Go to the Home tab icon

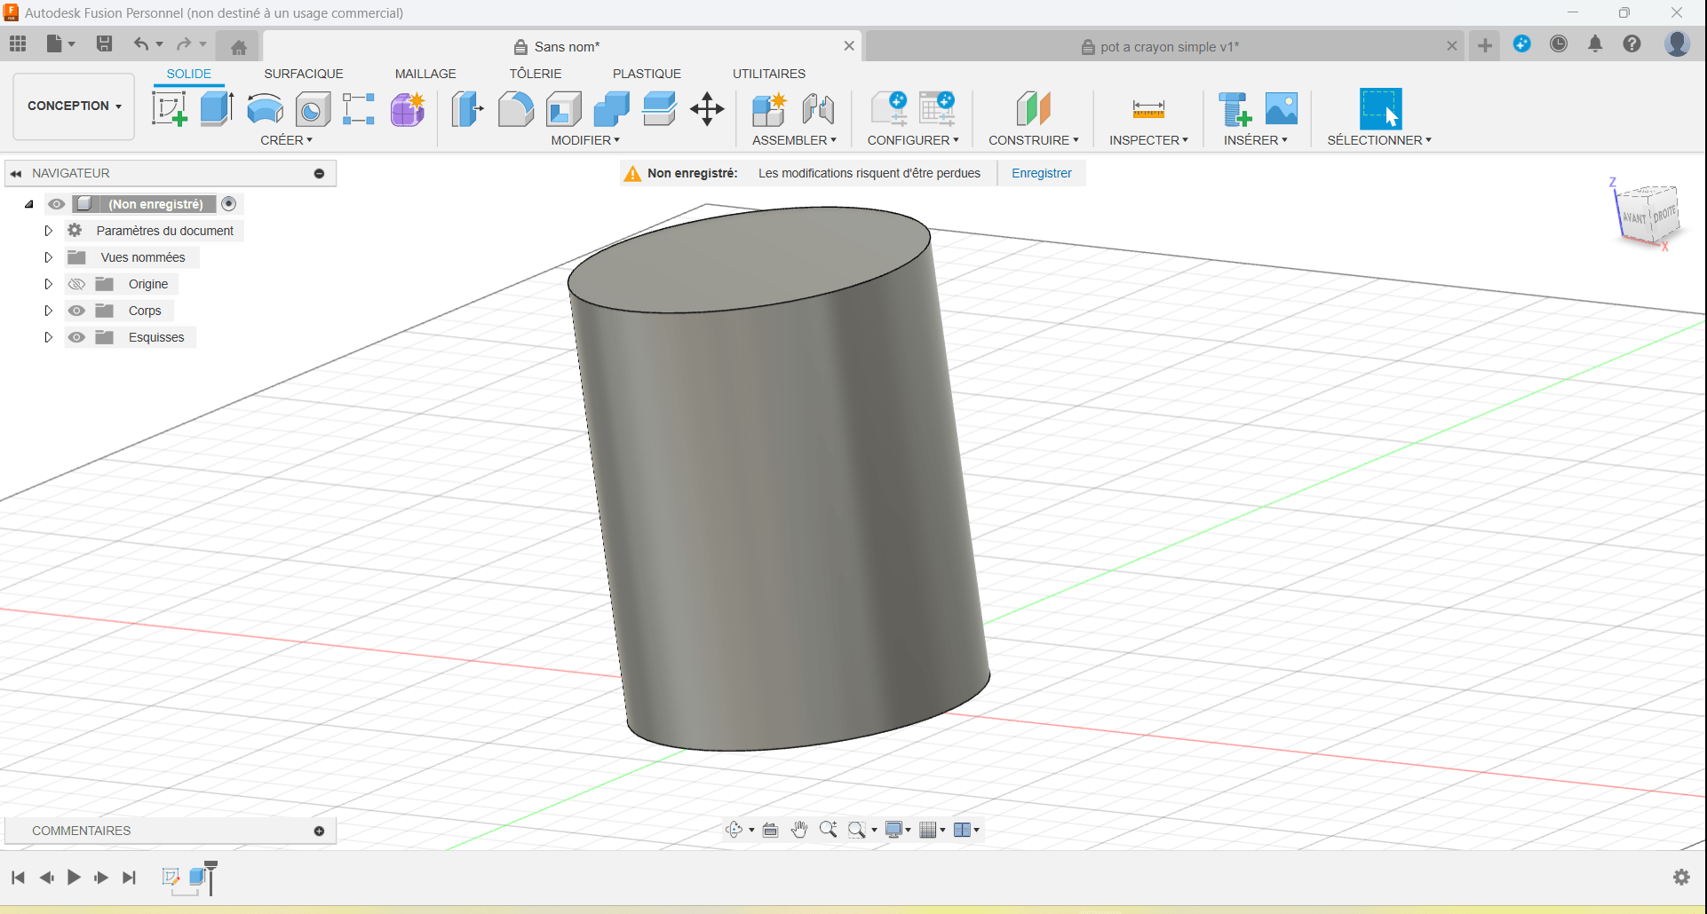click(238, 46)
